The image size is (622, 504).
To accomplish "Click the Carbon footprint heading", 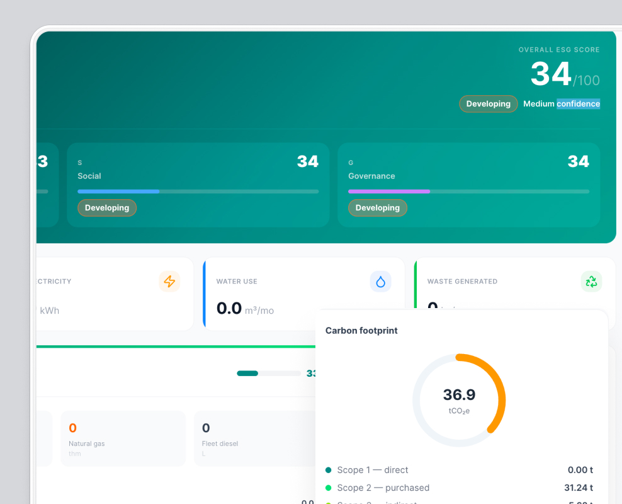I will (361, 331).
